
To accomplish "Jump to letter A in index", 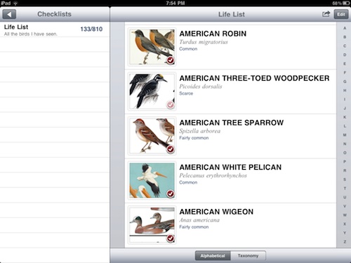I will (x=345, y=28).
